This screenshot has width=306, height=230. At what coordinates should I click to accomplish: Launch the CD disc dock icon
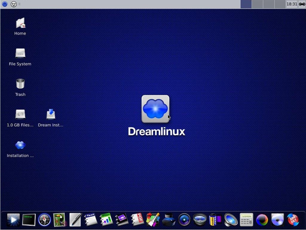[277, 220]
